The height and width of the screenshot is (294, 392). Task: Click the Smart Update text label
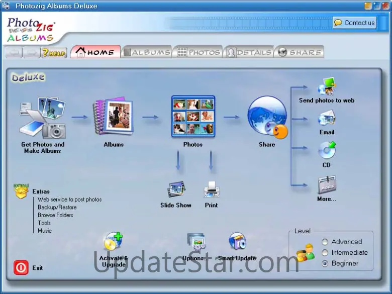pos(237,258)
